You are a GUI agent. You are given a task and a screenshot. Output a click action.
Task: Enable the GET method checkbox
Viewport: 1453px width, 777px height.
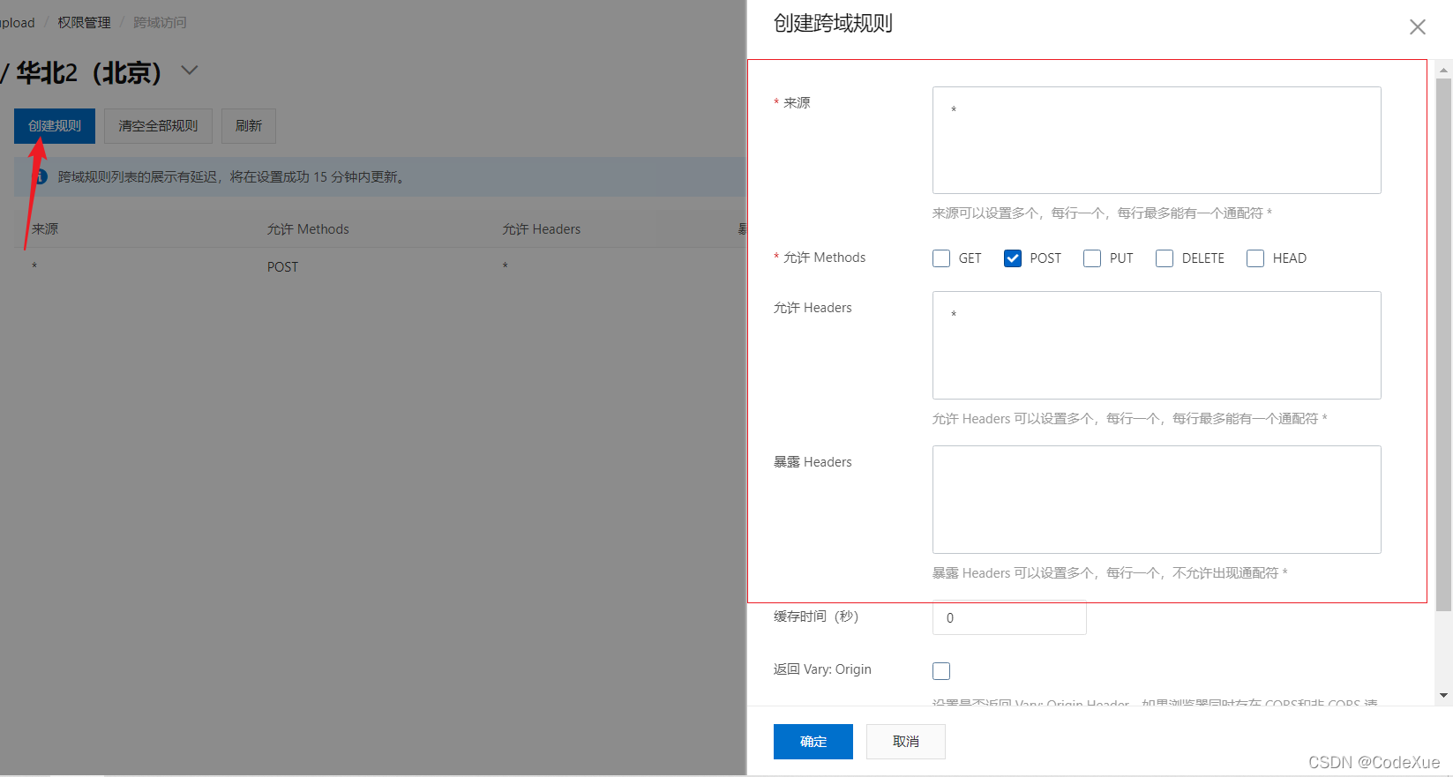(941, 258)
